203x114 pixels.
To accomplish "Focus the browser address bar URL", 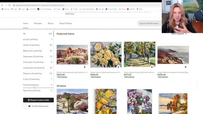I will click(x=40, y=5).
